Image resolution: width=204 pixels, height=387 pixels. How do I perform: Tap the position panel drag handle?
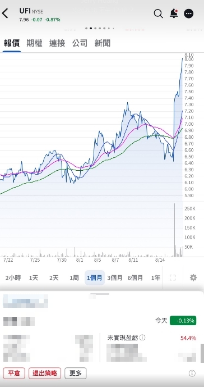[100, 294]
